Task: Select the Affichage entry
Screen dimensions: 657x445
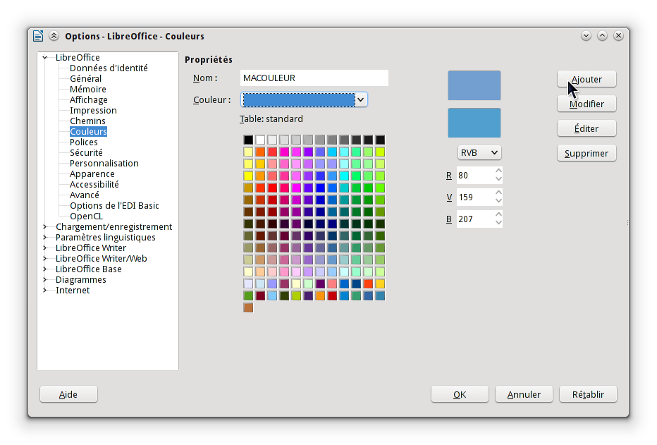Action: coord(88,99)
